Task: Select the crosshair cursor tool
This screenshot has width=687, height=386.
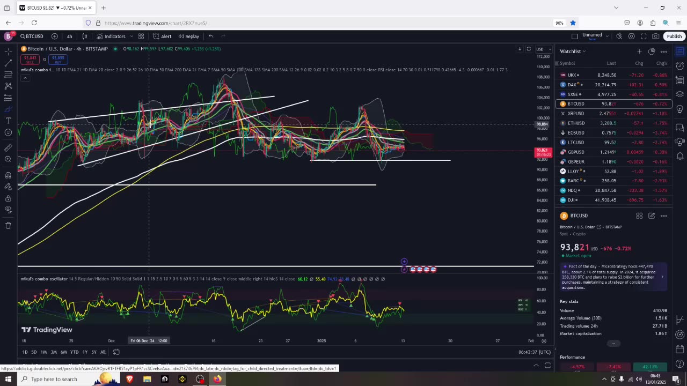Action: coord(8,51)
